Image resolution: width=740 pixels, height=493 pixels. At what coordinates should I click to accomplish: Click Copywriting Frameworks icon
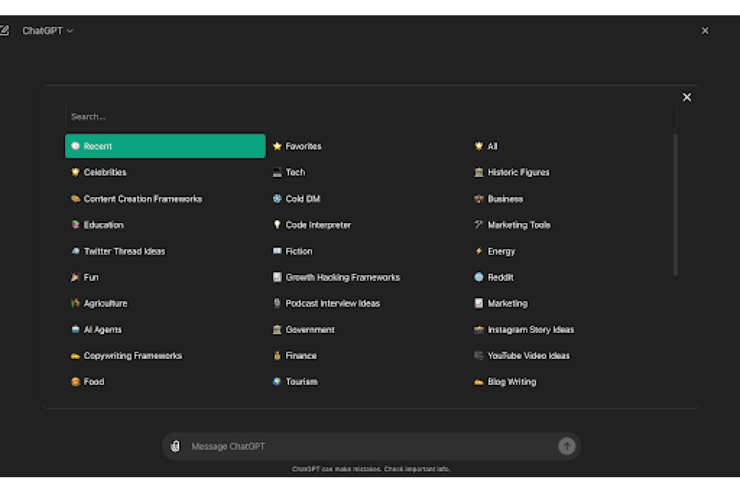click(x=75, y=355)
